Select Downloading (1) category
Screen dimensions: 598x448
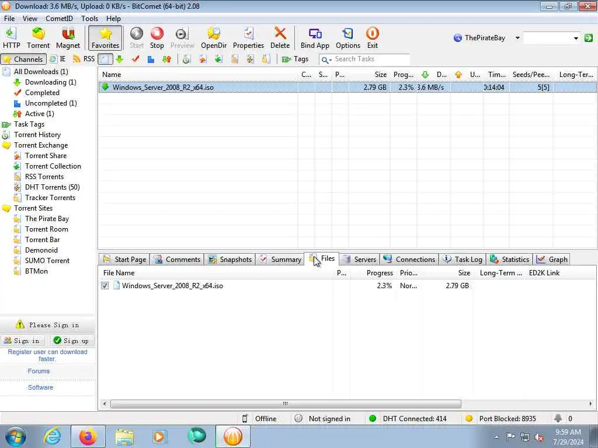pos(50,82)
